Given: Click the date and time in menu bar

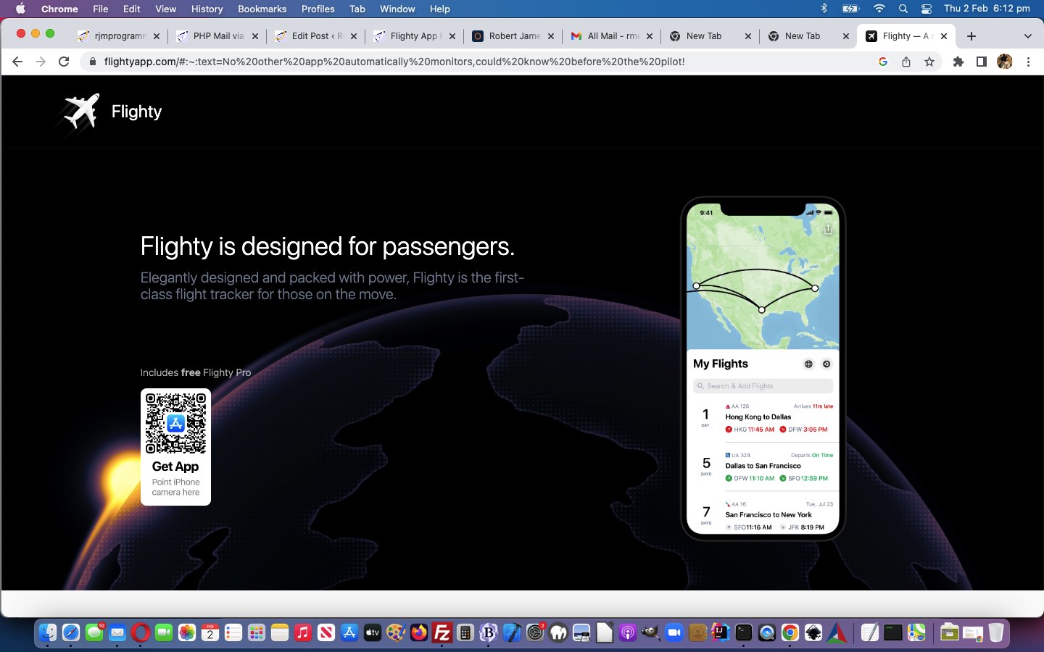Looking at the screenshot, I should point(987,9).
